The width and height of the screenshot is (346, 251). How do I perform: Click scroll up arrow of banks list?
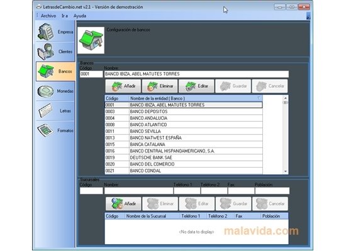pyautogui.click(x=286, y=98)
